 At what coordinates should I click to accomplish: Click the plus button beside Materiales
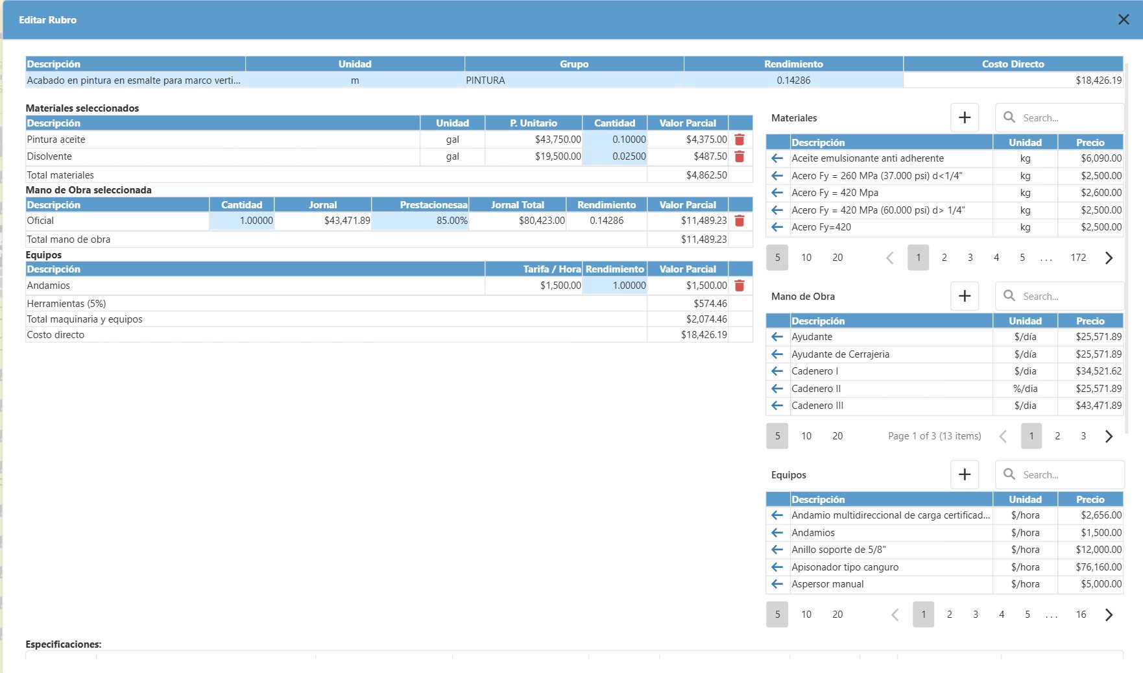(964, 117)
